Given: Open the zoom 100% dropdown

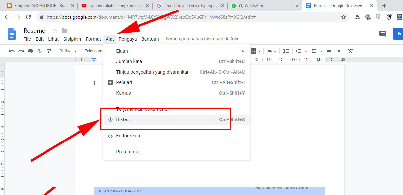Looking at the screenshot, I should [68, 51].
